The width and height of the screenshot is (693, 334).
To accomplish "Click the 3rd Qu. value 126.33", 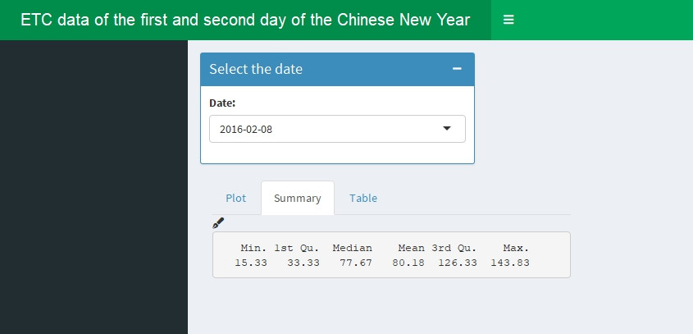I will pos(458,263).
